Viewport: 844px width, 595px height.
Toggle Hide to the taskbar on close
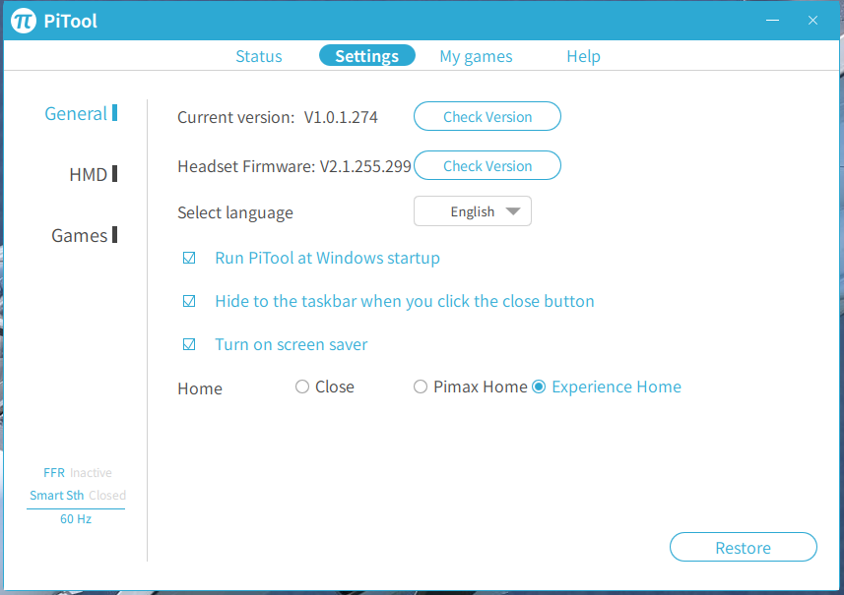pyautogui.click(x=189, y=301)
